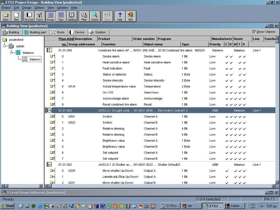Select the Smoke intensity function text
Screen dimensions: 280x210
113,80
